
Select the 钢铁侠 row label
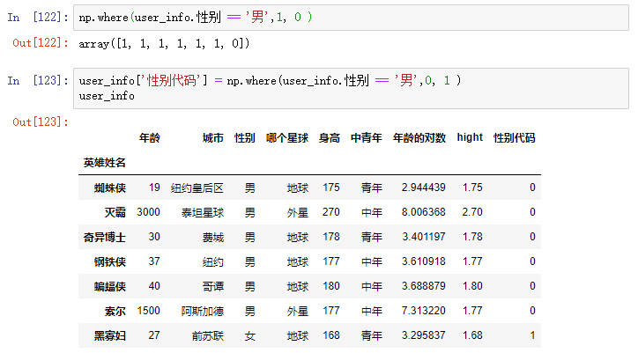tap(110, 261)
